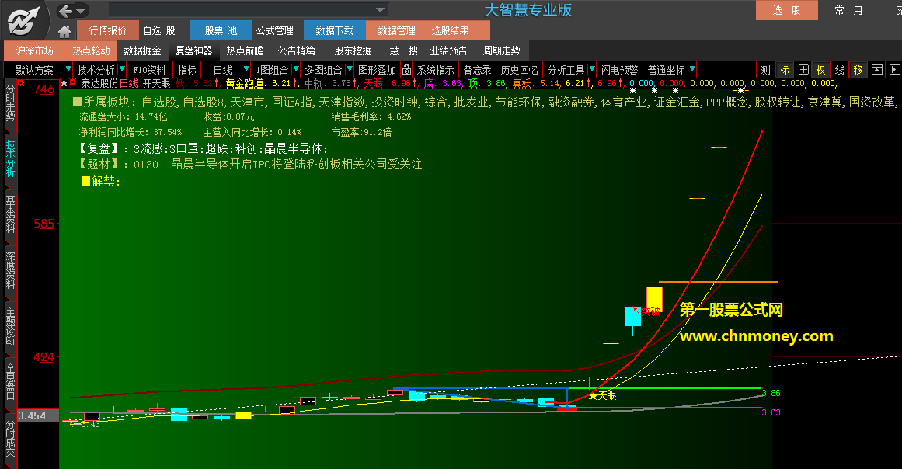Expand the 分析工具 dropdown arrow
902x469 pixels.
(591, 70)
